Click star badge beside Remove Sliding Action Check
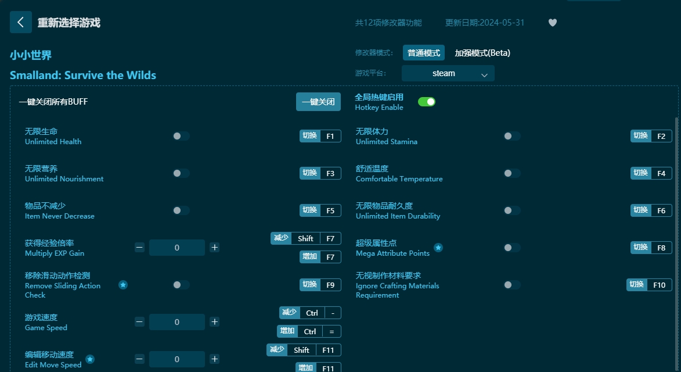 click(x=123, y=285)
